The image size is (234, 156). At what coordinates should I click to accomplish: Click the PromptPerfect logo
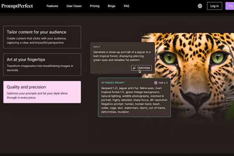coord(17,6)
